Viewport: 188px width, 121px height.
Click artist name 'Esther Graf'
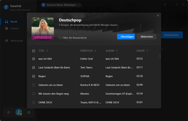point(86,59)
